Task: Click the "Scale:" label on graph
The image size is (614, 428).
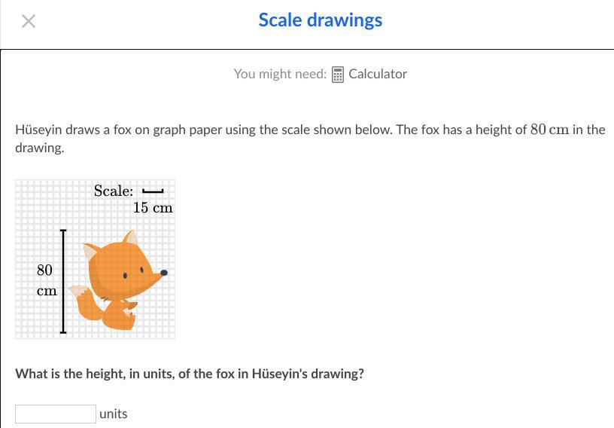Action: click(x=114, y=191)
